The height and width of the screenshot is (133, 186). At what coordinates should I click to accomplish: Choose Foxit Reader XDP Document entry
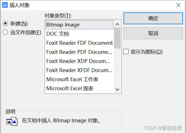click(79, 61)
